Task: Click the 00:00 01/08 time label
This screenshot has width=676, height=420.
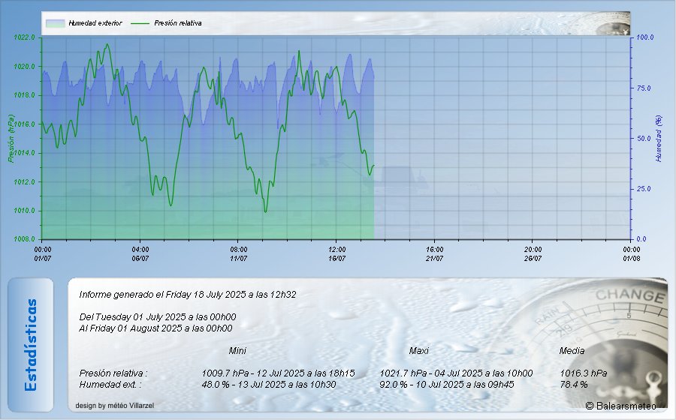Action: [x=631, y=254]
